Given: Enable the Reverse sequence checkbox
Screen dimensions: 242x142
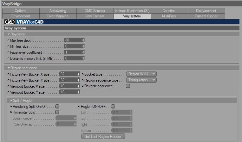Looking at the screenshot, I should point(128,86).
